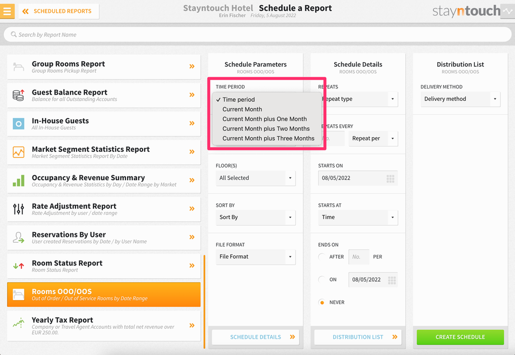This screenshot has height=355, width=515.
Task: Expand Yearly Tax Report chevron
Action: 192,325
